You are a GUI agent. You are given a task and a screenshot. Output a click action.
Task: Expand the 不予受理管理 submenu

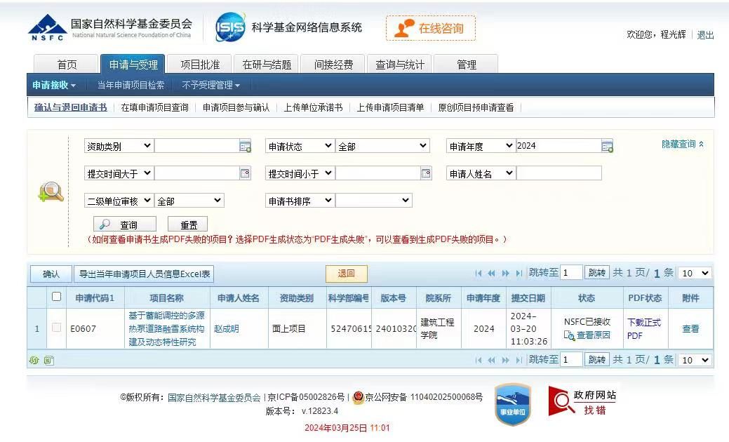click(210, 85)
